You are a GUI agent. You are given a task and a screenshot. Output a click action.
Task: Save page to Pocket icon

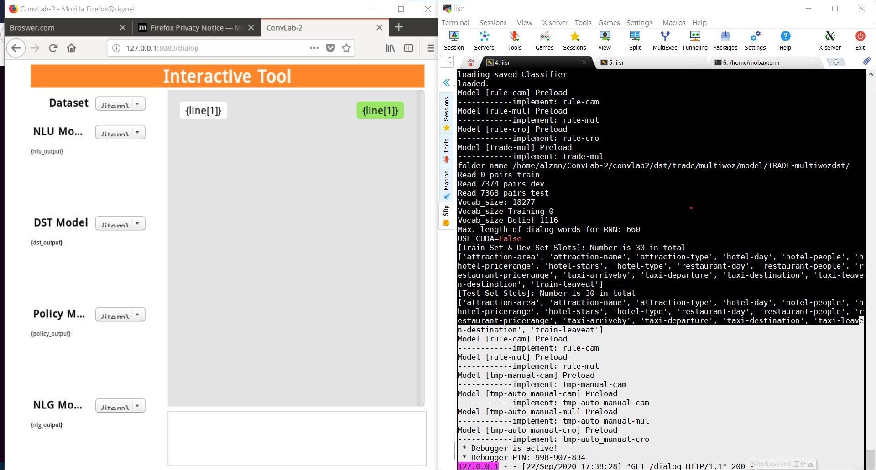(330, 48)
